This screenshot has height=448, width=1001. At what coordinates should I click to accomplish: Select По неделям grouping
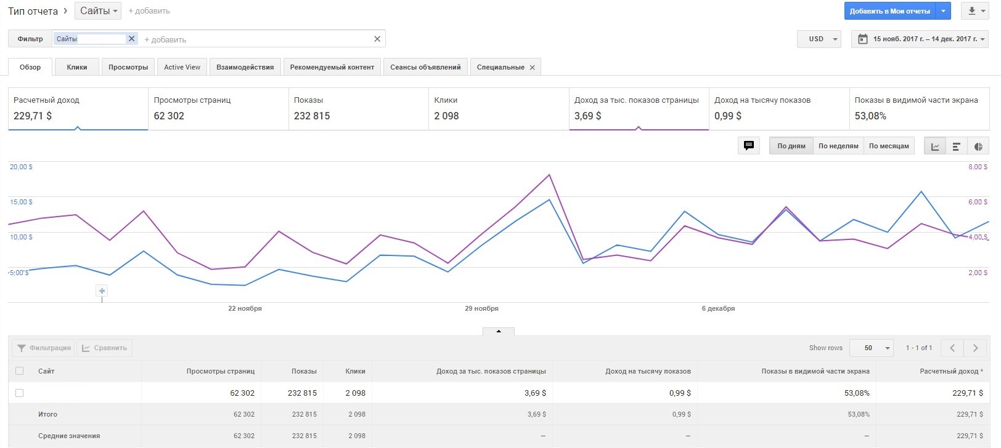pos(838,146)
